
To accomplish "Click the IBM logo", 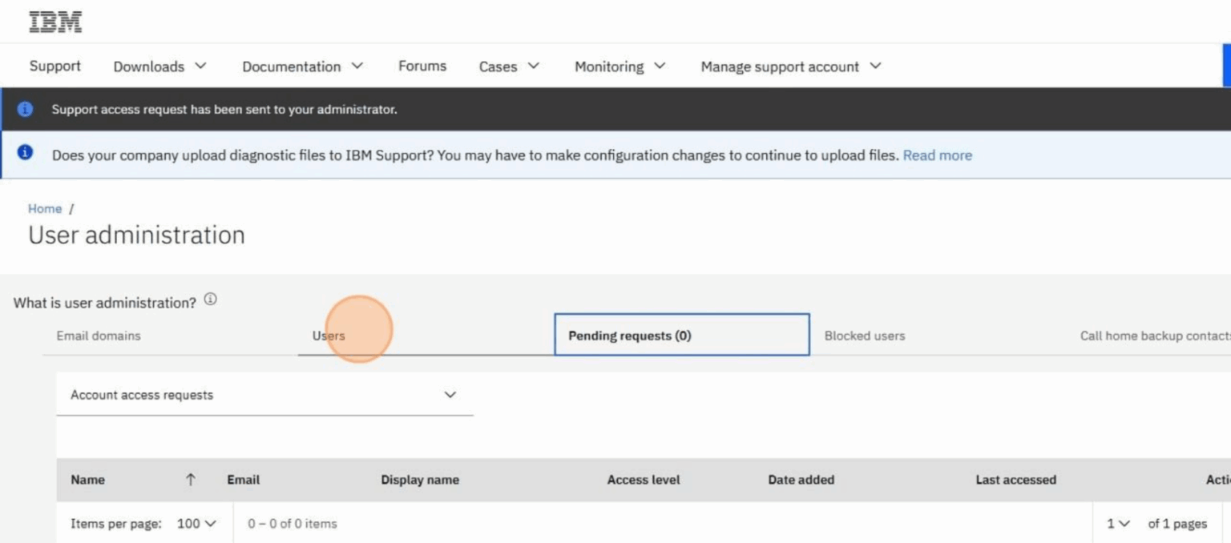I will [x=53, y=21].
